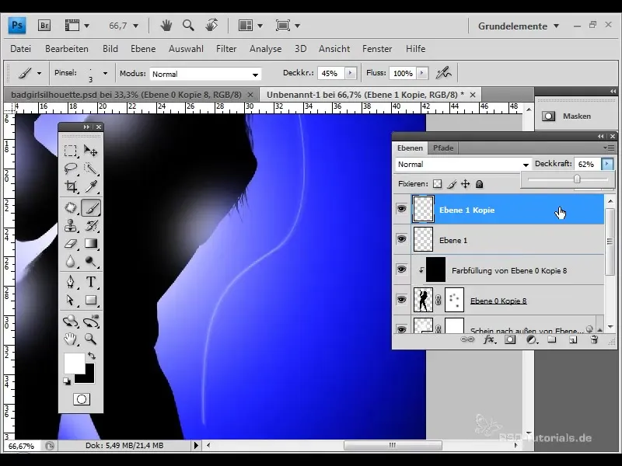The width and height of the screenshot is (622, 466).
Task: Select the Zoom tool in toolbox
Action: pyautogui.click(x=91, y=339)
